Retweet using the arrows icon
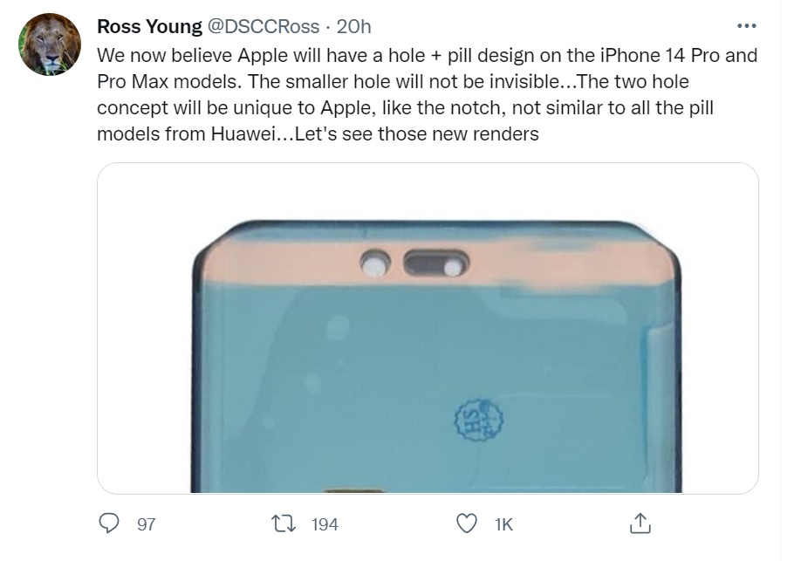 tap(284, 523)
